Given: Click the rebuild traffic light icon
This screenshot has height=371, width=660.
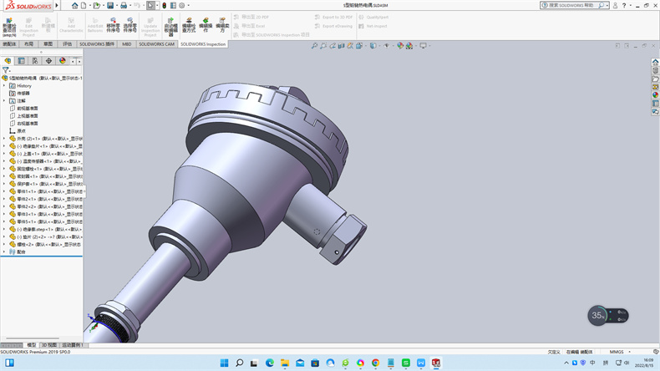Looking at the screenshot, I should 163,5.
